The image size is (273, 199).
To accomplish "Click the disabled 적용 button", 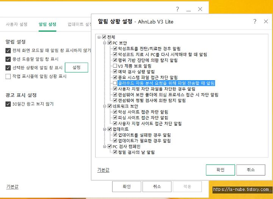I will [x=187, y=187].
